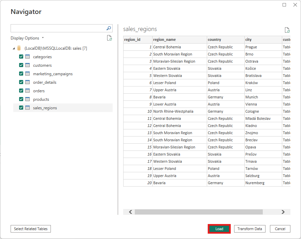Click the Munich city cell
The image size is (301, 239).
click(263, 97)
